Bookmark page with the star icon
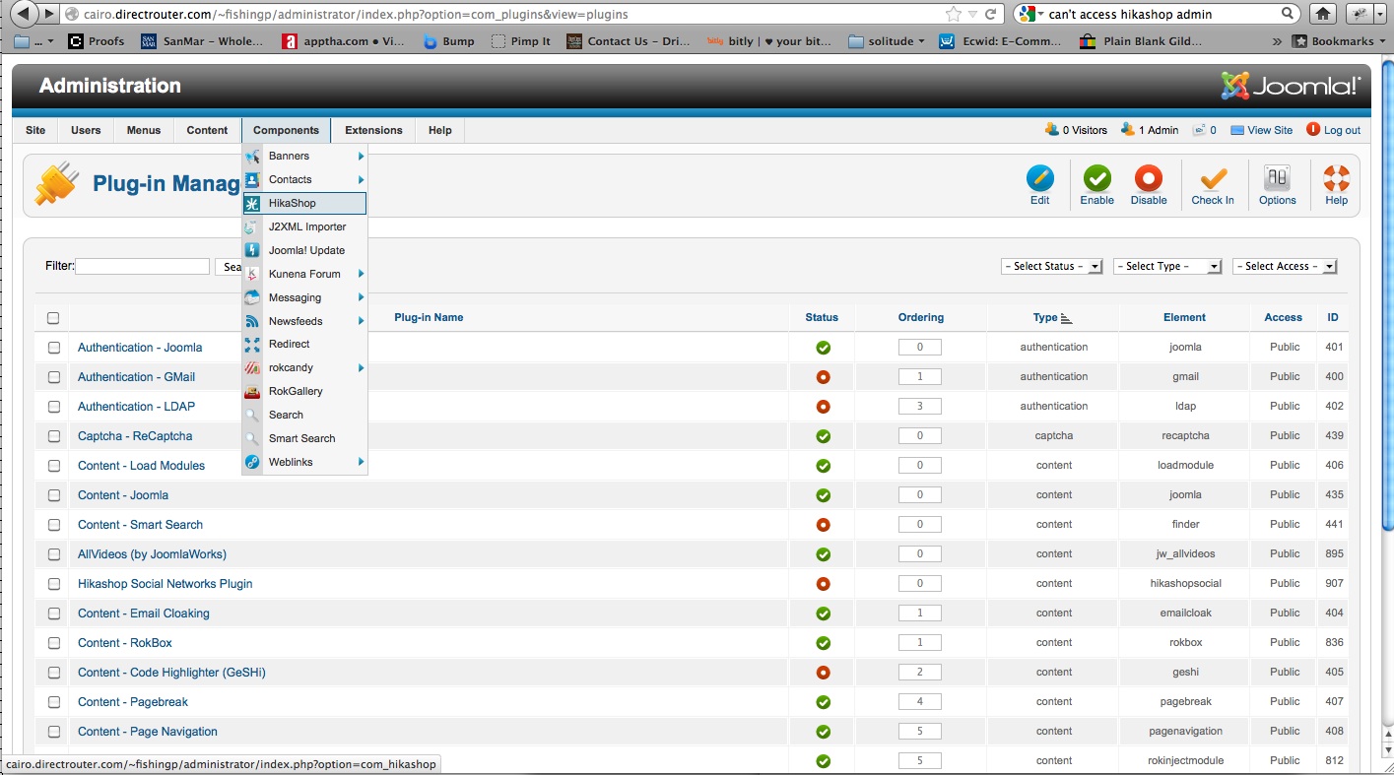This screenshot has width=1394, height=775. pyautogui.click(x=953, y=14)
